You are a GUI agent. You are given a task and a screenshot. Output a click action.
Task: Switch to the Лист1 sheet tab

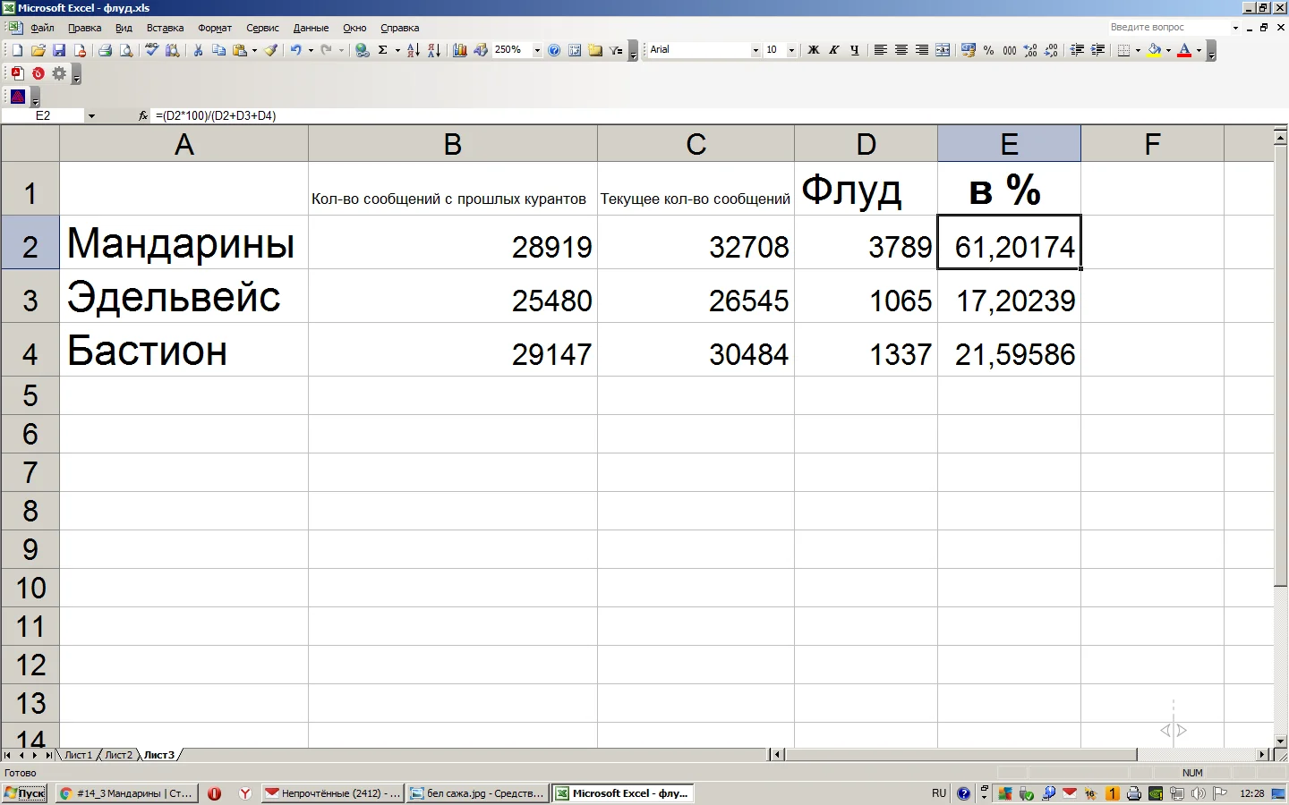[x=78, y=755]
